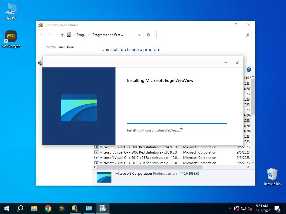286x214 pixels.
Task: Click the search magnifier icon
Action: 247,35
